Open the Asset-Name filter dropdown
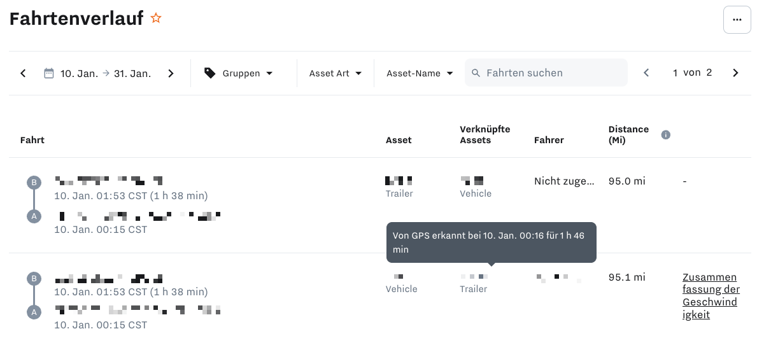 [420, 73]
